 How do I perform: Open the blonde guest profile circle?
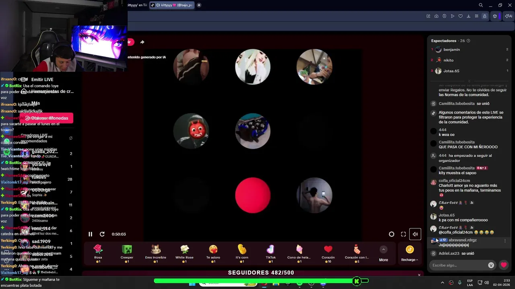click(253, 67)
